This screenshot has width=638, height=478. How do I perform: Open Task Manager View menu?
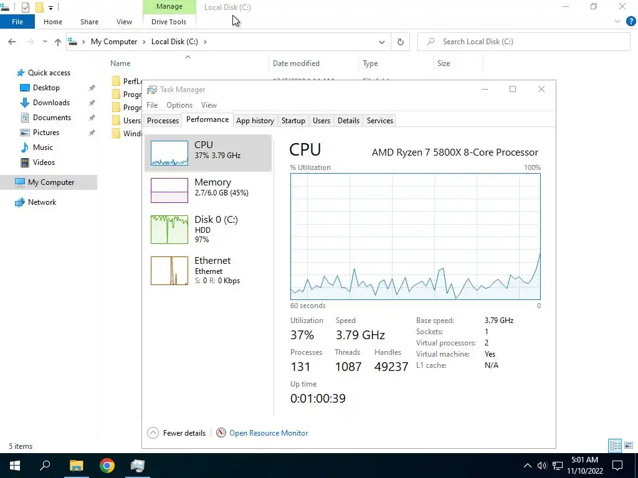click(209, 105)
